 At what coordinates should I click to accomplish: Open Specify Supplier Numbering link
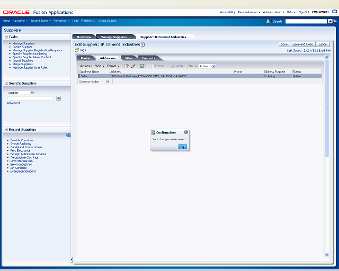coord(30,54)
